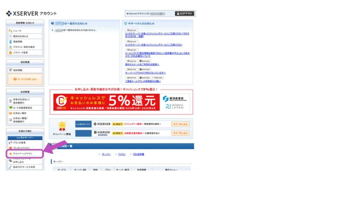
Task: Open 登録情報 via its person icon
Action: click(10, 42)
